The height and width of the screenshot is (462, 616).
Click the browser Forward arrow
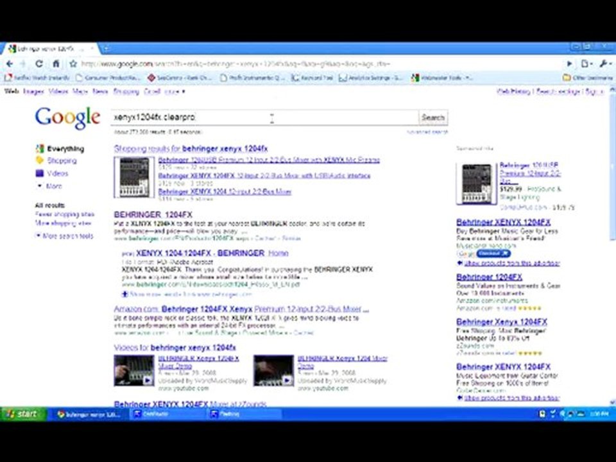pos(23,64)
